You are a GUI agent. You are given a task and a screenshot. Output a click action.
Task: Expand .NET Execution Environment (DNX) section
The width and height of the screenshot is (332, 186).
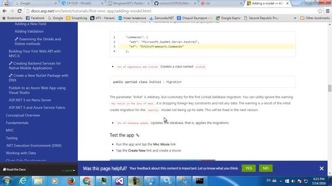click(34, 146)
